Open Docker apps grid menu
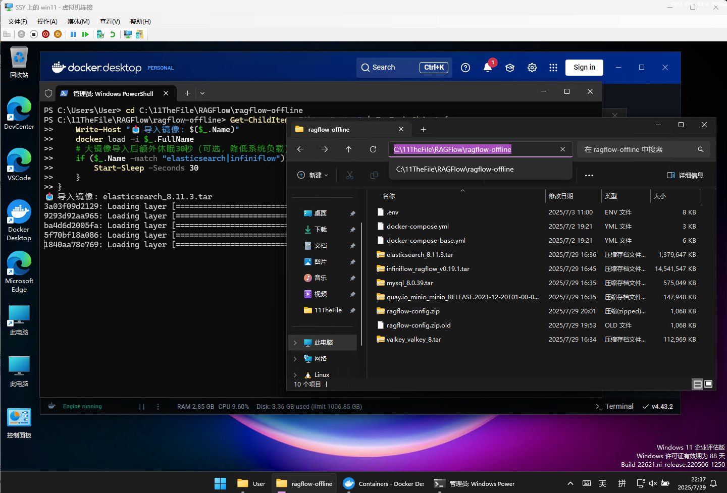The width and height of the screenshot is (727, 493). (553, 68)
